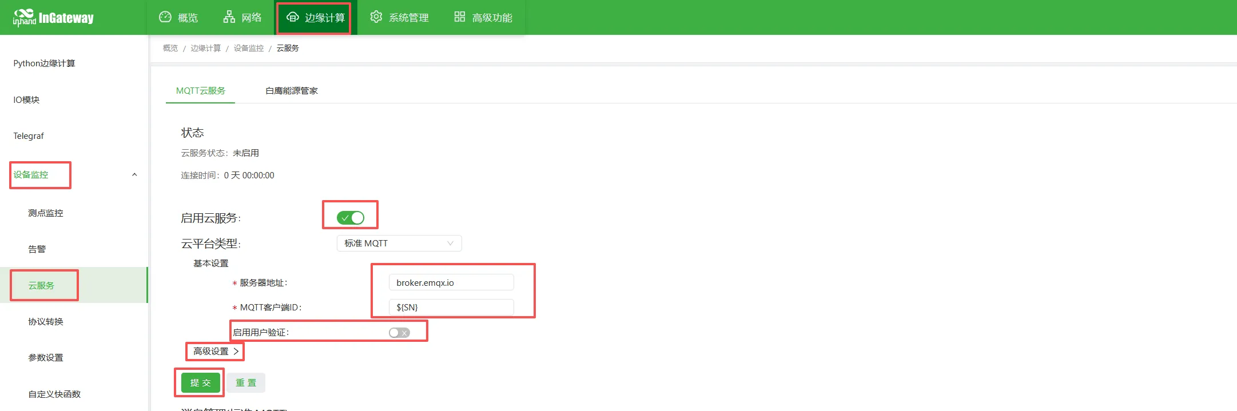Viewport: 1237px width, 411px height.
Task: Open the 高级功能 top menu
Action: [483, 18]
